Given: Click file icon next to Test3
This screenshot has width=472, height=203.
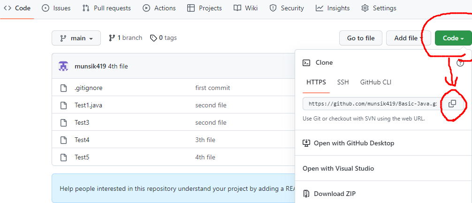Looking at the screenshot, I should [63, 123].
